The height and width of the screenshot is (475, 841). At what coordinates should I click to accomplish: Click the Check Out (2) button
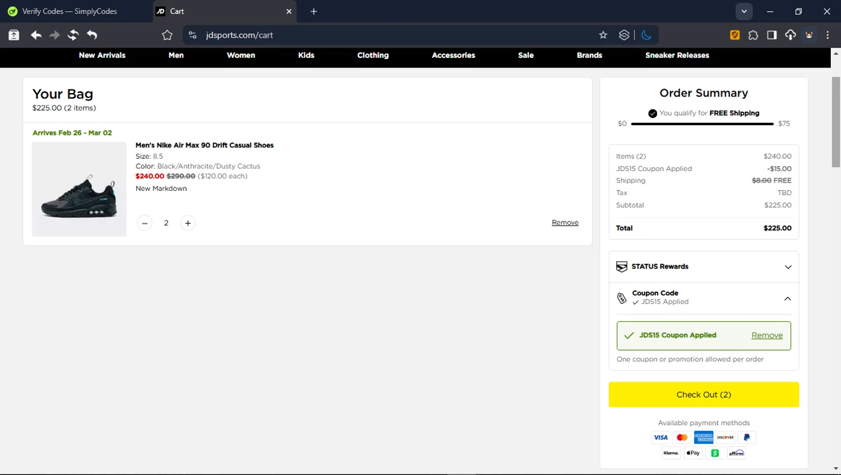coord(704,395)
